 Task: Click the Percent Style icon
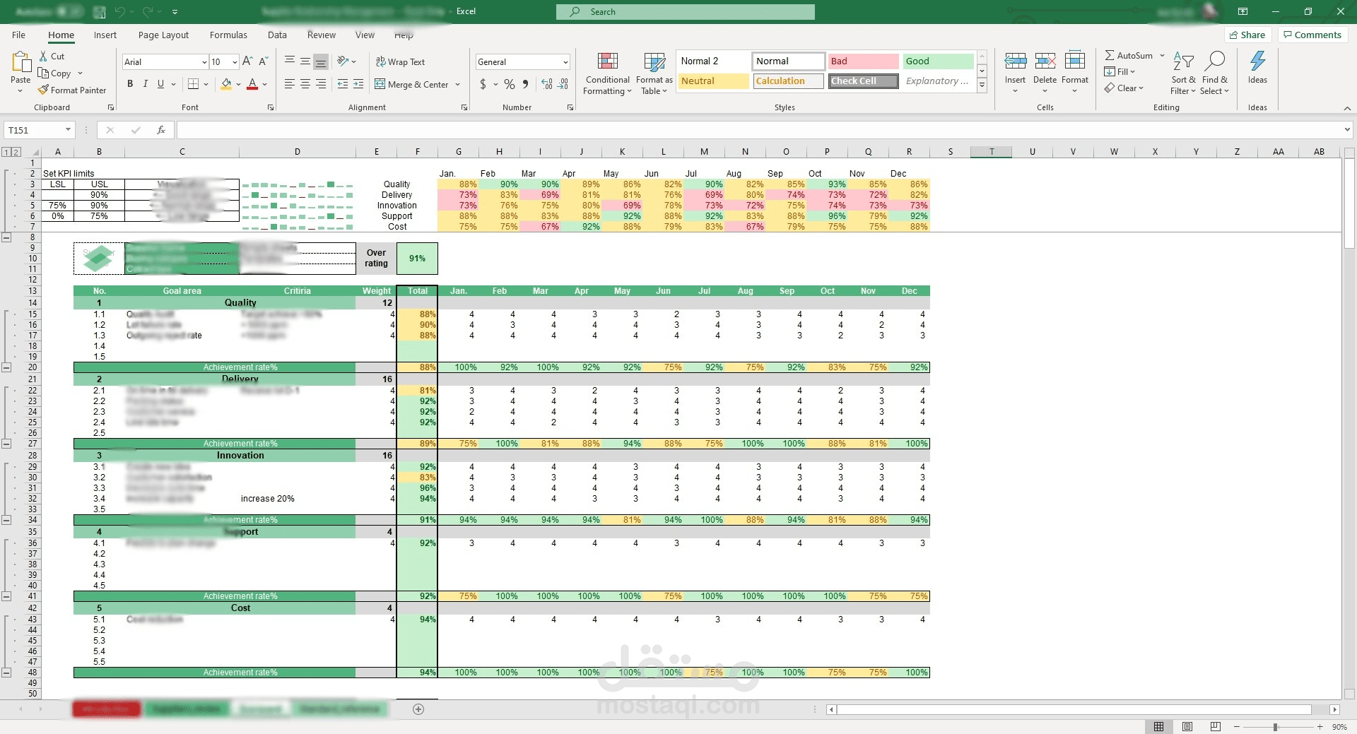tap(510, 84)
